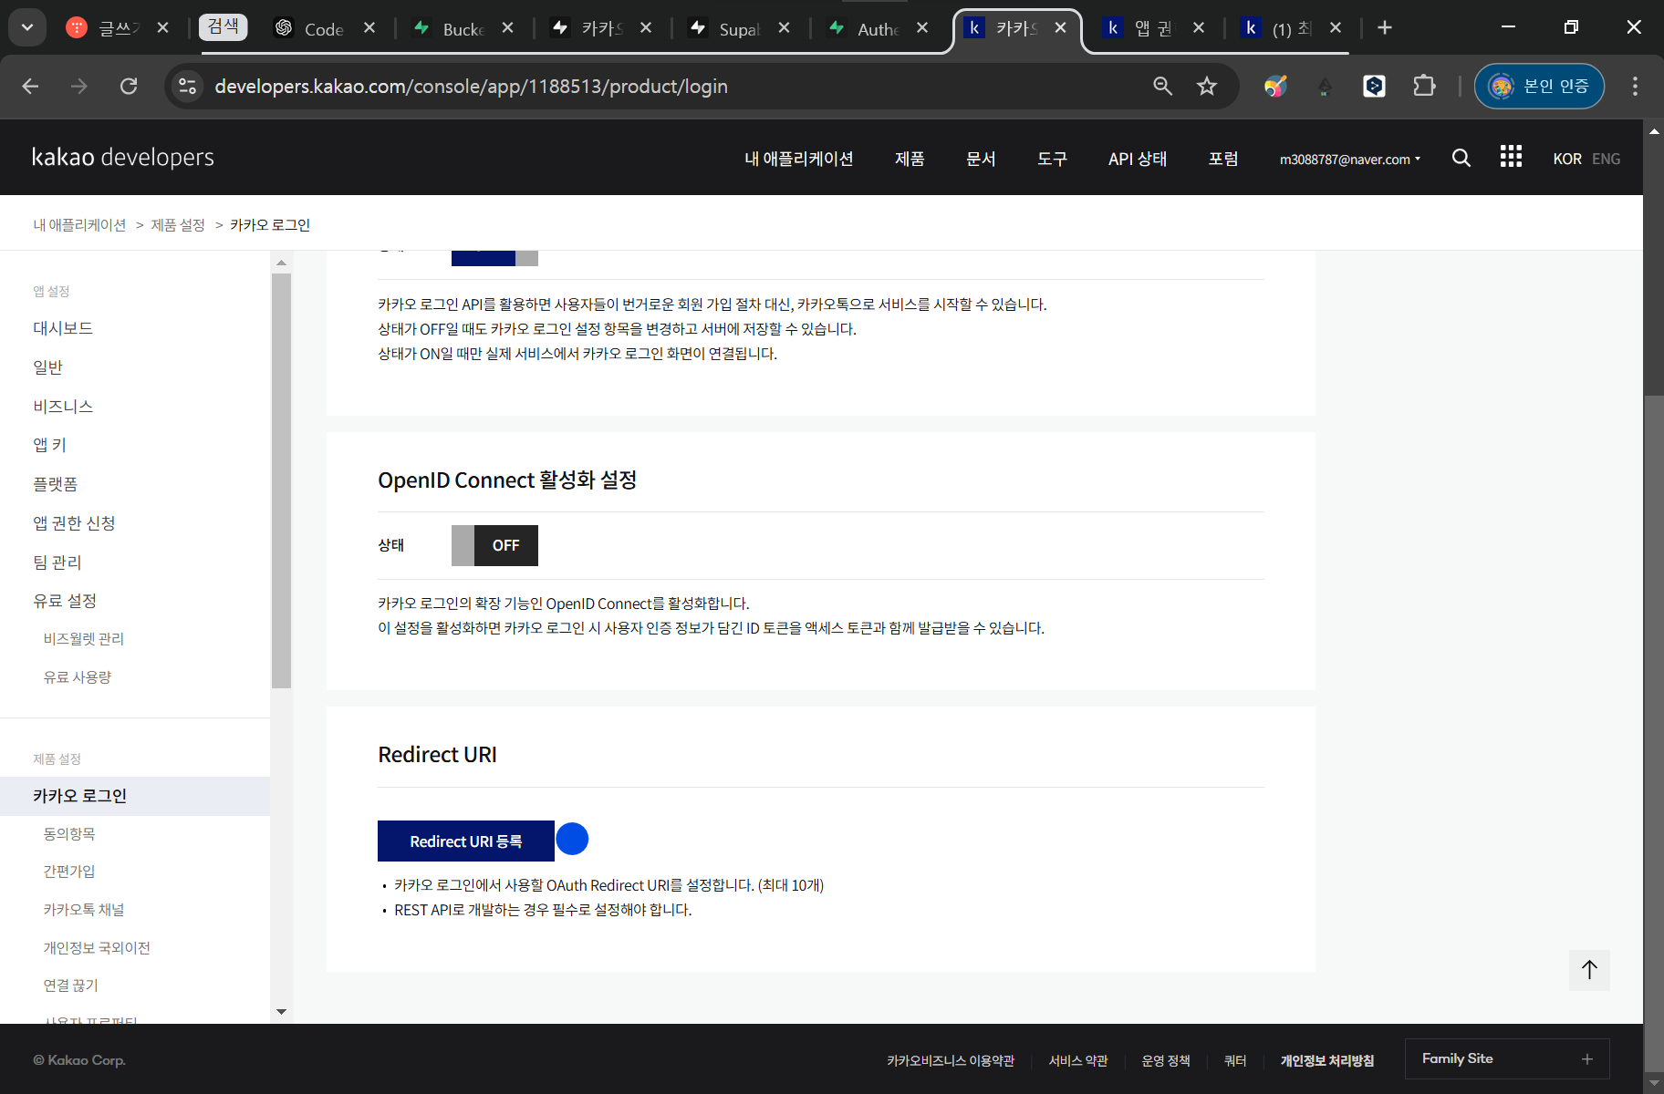This screenshot has height=1094, width=1664.
Task: Bookmark this page with the star
Action: 1207,86
